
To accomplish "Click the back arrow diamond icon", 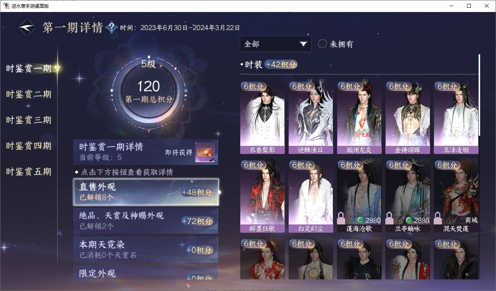I will click(27, 27).
